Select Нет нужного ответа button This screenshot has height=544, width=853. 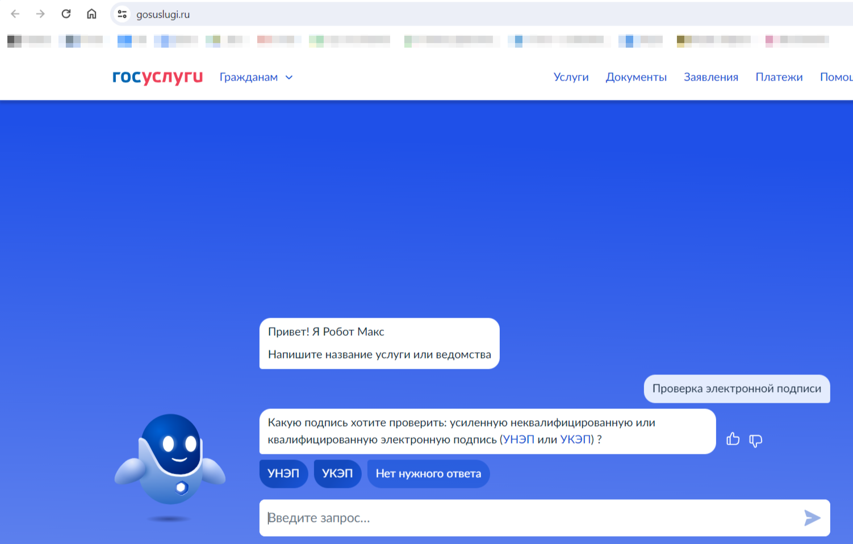tap(428, 474)
